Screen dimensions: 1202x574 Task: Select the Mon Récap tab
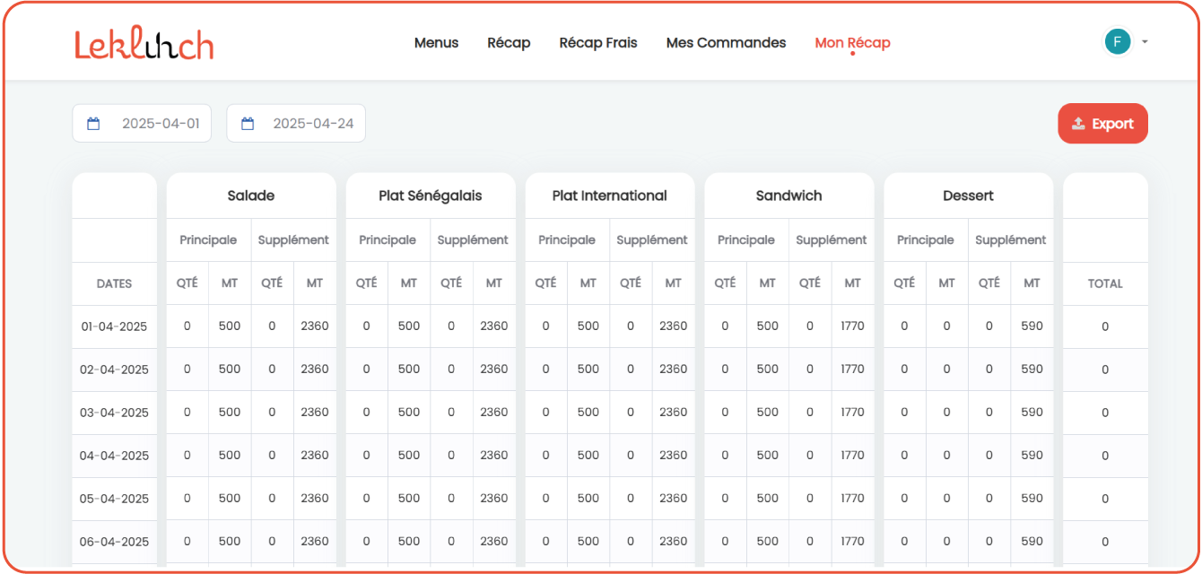852,43
